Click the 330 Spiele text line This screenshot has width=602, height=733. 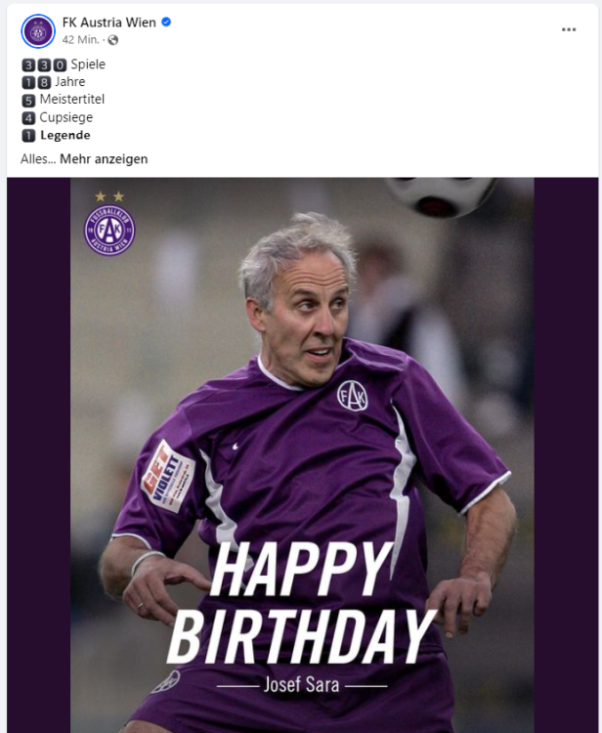(x=64, y=65)
